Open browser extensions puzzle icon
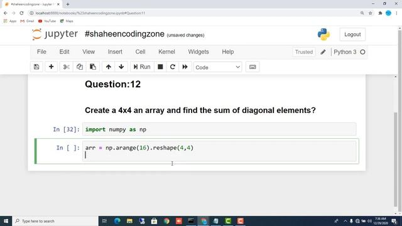The image size is (402, 226). [380, 13]
